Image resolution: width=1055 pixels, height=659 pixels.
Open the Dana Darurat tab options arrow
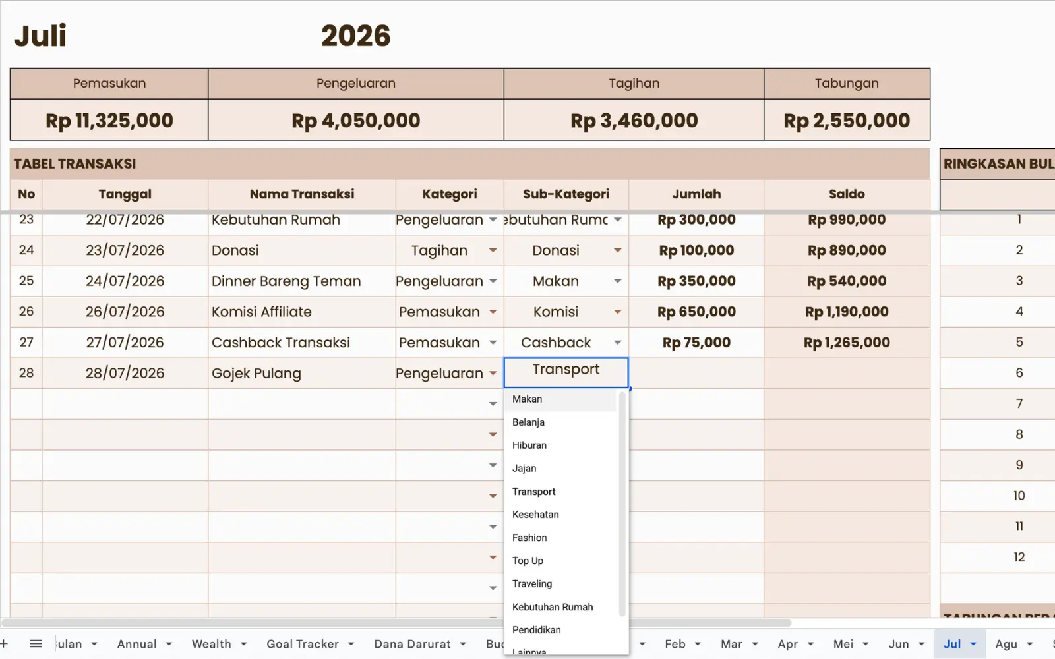click(x=463, y=644)
